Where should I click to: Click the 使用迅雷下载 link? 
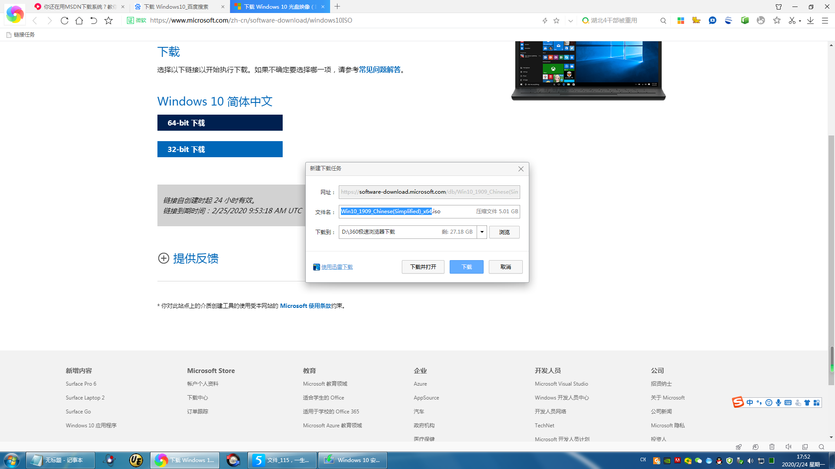pos(337,267)
